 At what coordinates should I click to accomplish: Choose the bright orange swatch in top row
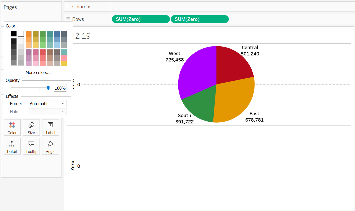coord(29,34)
